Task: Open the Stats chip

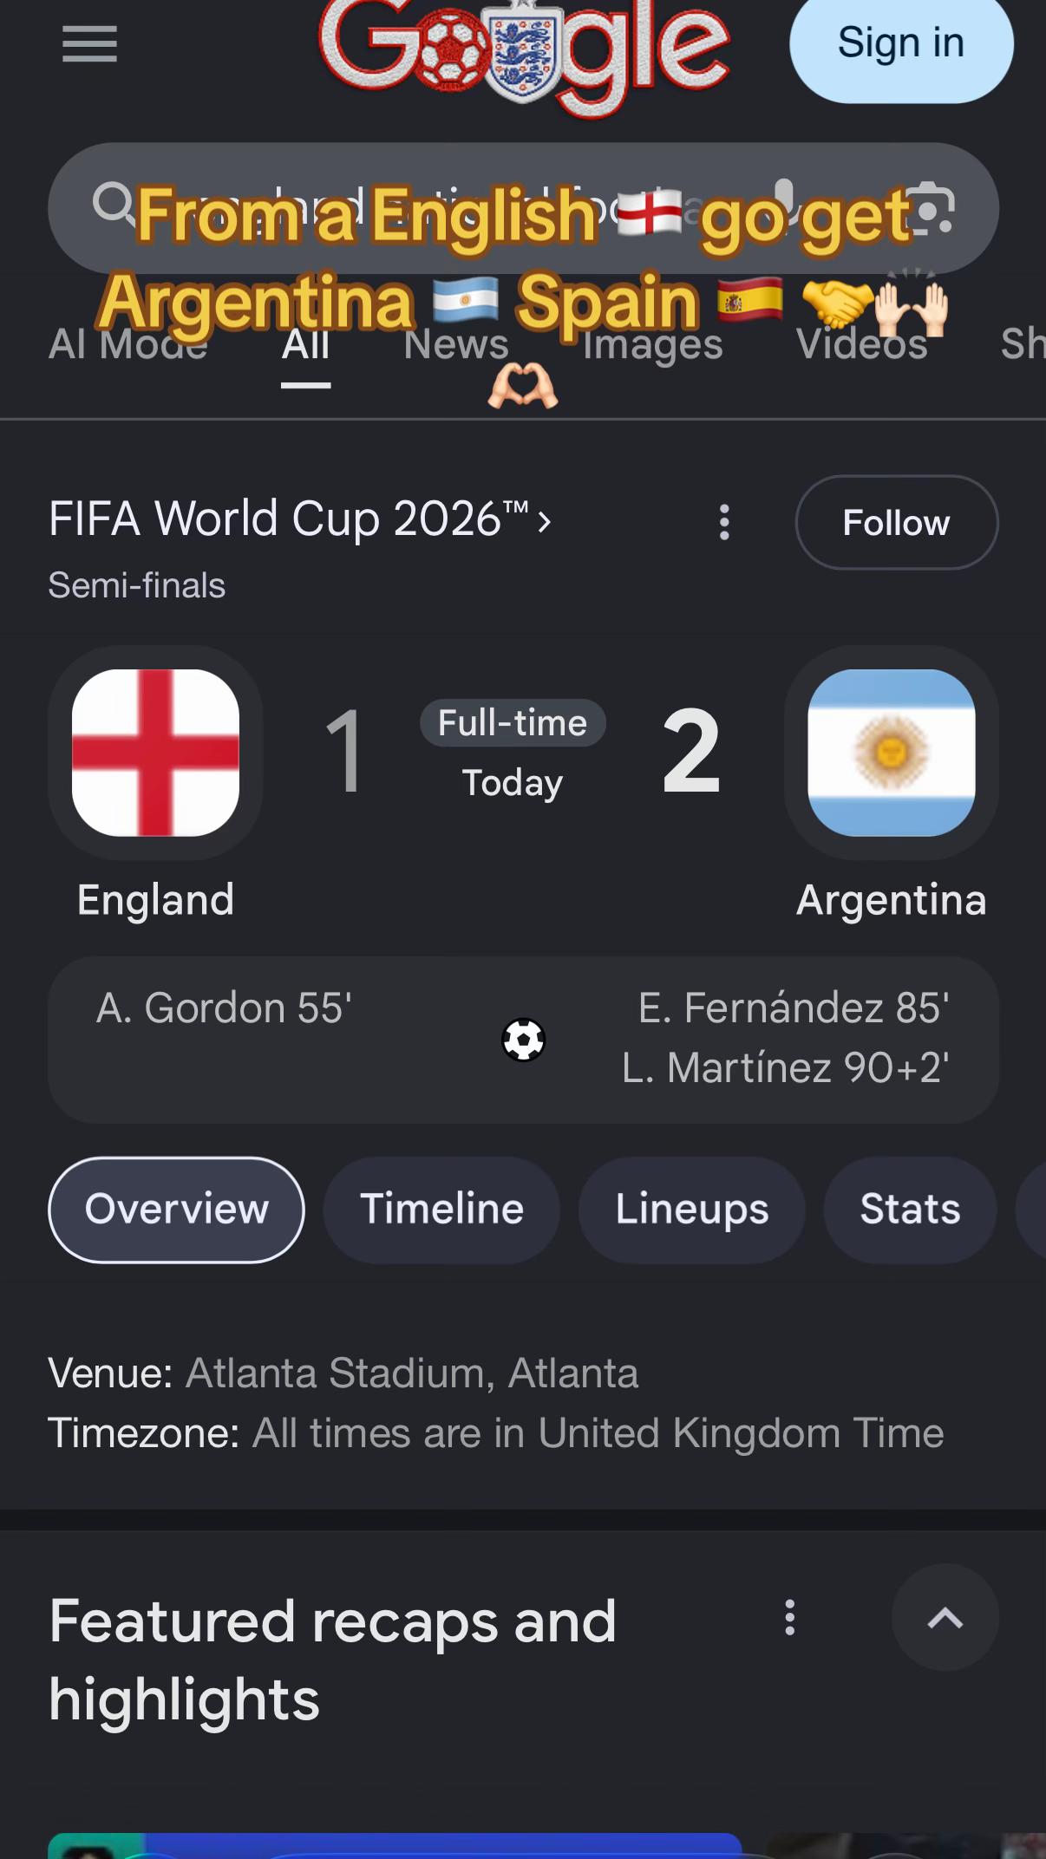Action: pos(910,1210)
